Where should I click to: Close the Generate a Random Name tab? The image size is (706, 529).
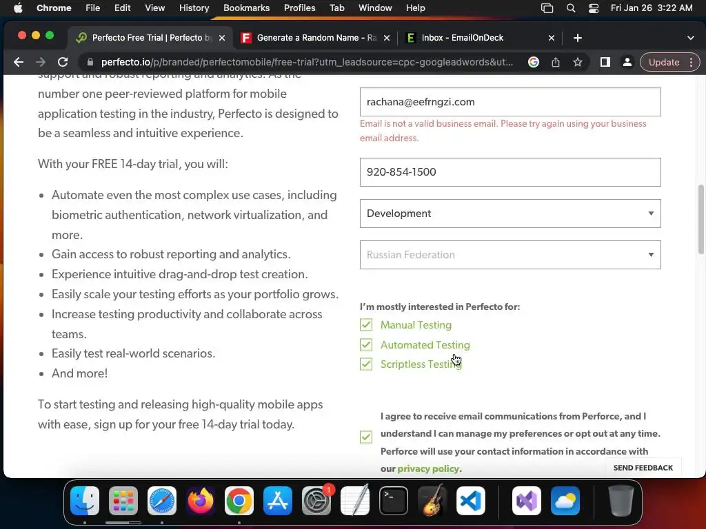coord(386,39)
